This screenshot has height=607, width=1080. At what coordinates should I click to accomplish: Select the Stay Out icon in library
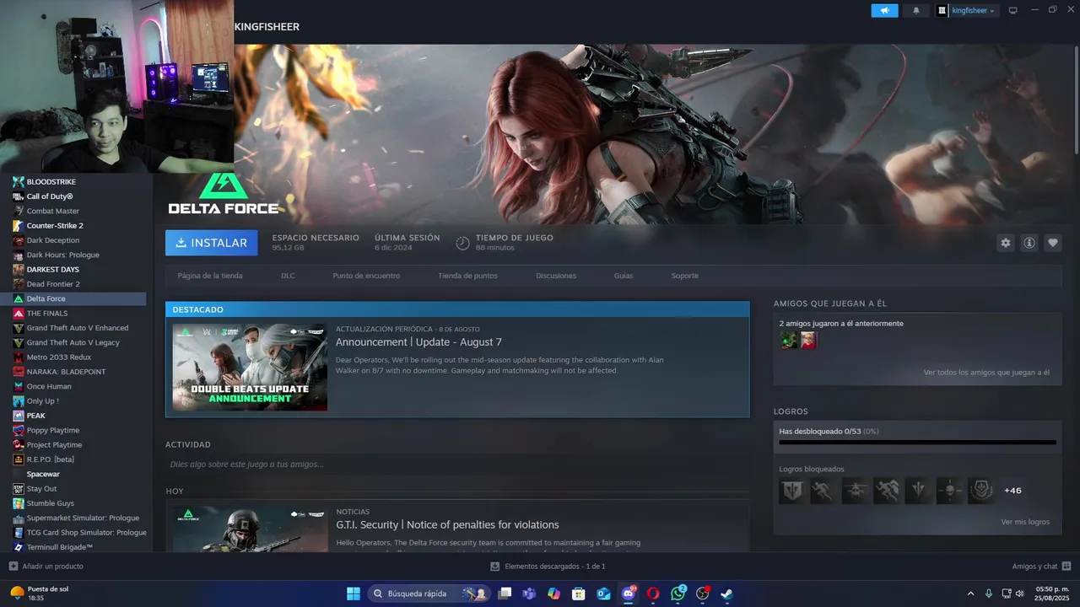[x=18, y=489]
